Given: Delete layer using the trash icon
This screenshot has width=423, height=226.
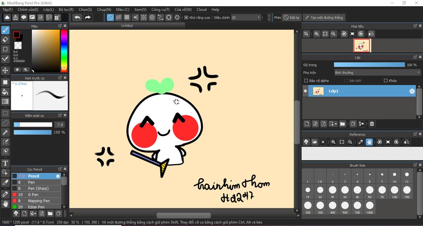Looking at the screenshot, I should [x=372, y=124].
